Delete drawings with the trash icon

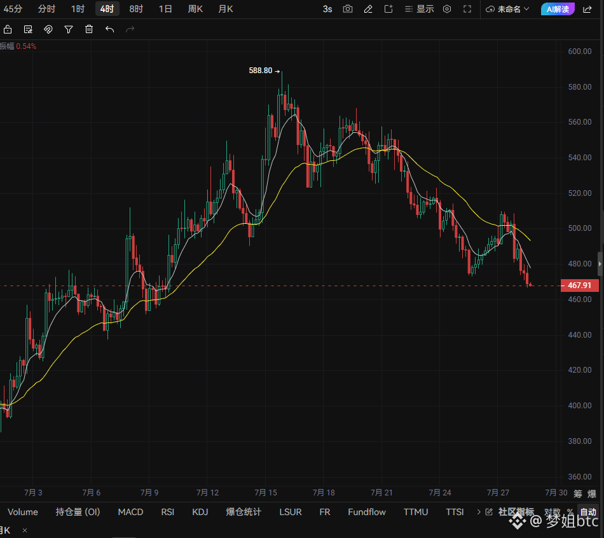point(89,29)
